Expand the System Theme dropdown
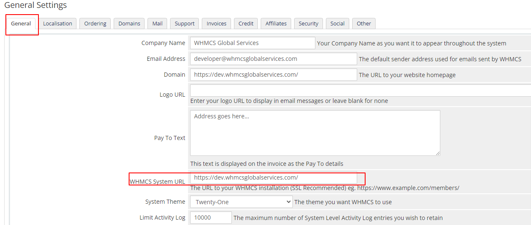Viewport: 531px width, 225px height. (x=241, y=202)
